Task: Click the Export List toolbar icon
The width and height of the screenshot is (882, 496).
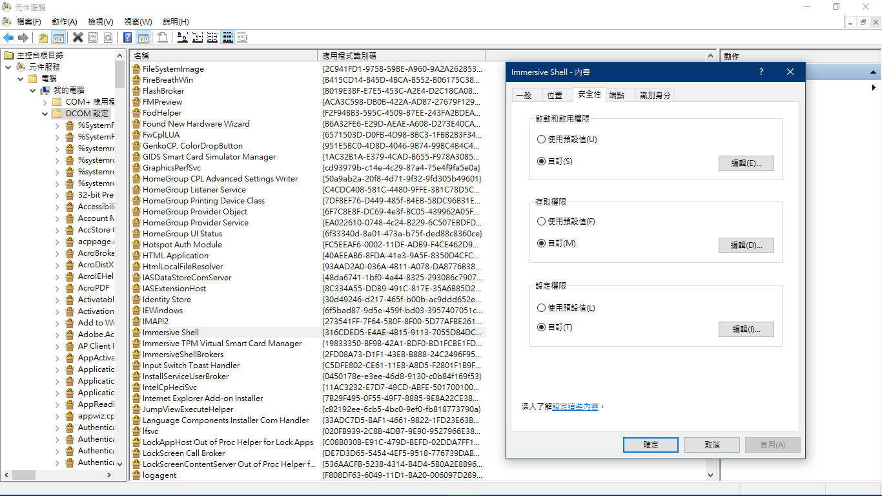Action: pyautogui.click(x=163, y=37)
